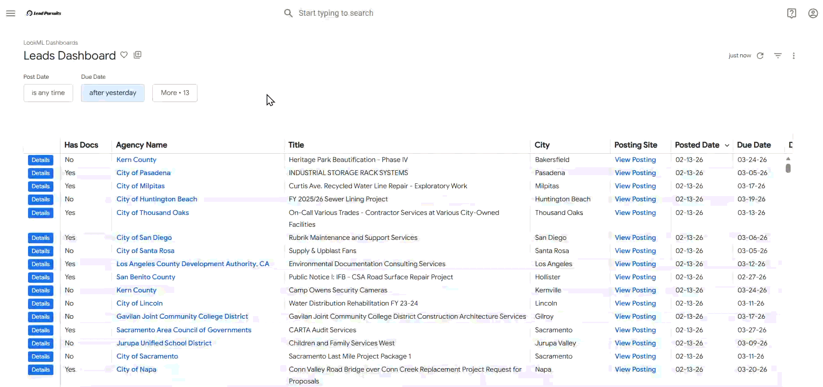This screenshot has width=823, height=387.
Task: Select city cell 'Jurupa Valley'
Action: 556,343
